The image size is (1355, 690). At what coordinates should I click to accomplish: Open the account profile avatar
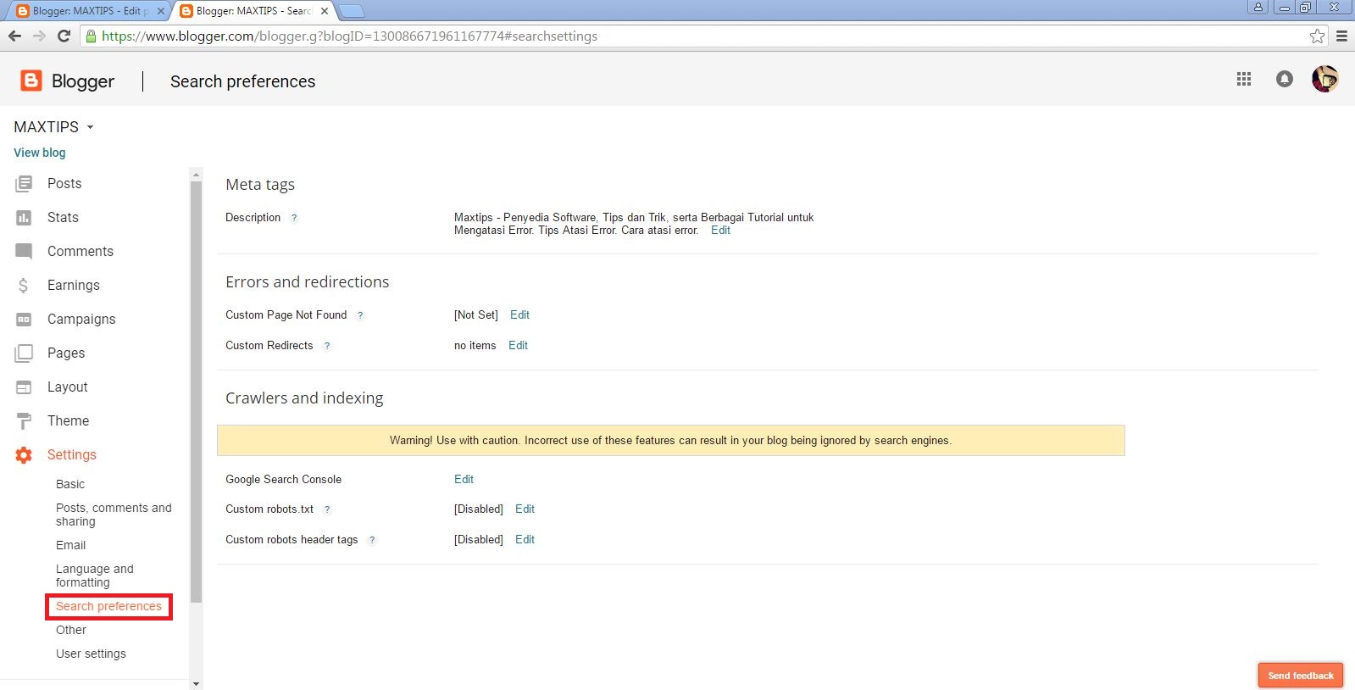coord(1325,79)
